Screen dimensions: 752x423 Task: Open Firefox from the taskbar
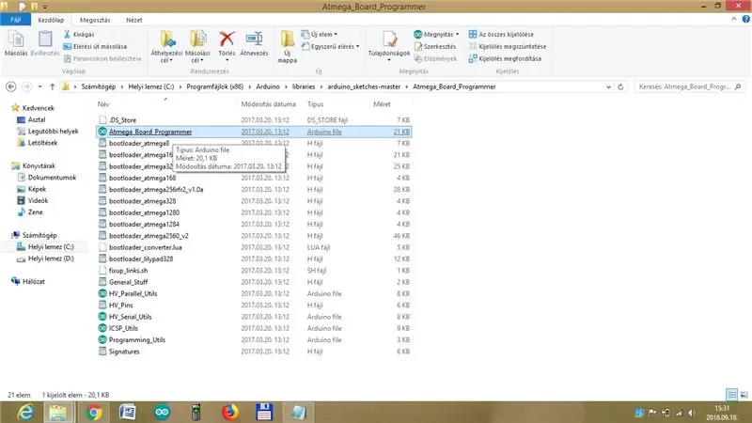click(x=230, y=413)
